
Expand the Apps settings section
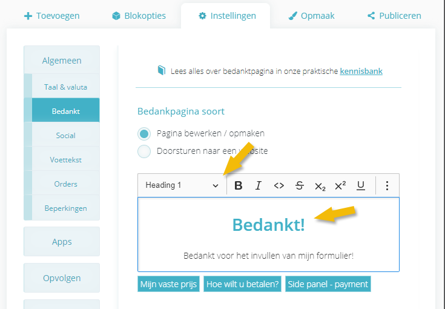[x=62, y=241]
